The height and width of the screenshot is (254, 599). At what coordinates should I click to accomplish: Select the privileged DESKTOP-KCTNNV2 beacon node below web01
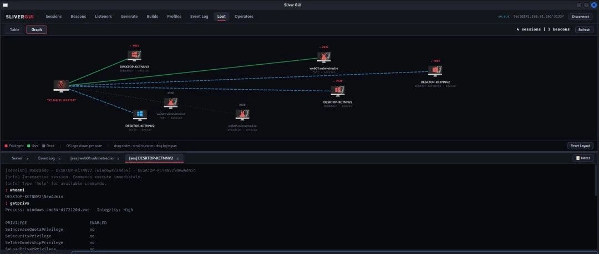pos(338,91)
